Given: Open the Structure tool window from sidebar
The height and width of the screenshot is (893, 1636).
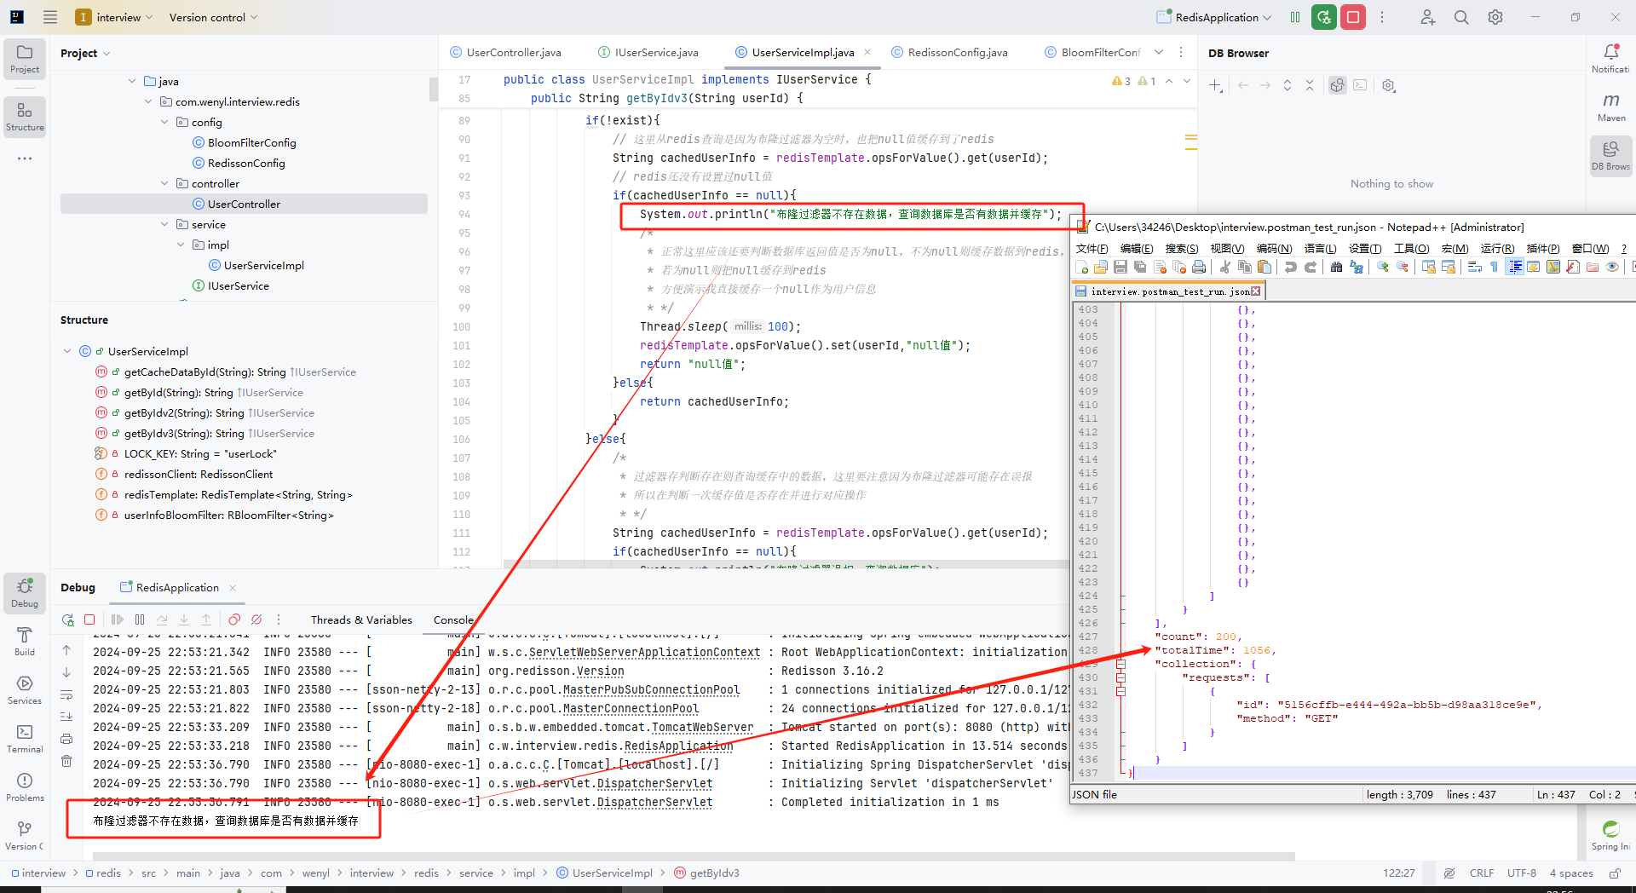Looking at the screenshot, I should pyautogui.click(x=25, y=115).
